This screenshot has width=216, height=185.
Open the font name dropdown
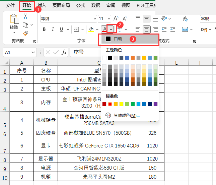[x=95, y=19]
